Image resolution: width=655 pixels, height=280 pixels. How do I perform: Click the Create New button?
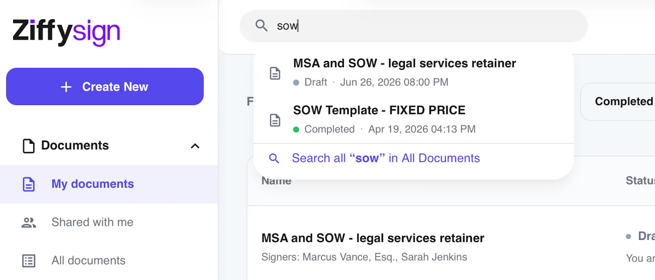click(x=105, y=87)
